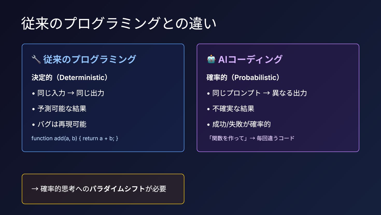Click the wrench icon beside 従来のプログラミング
381x215 pixels.
click(36, 59)
